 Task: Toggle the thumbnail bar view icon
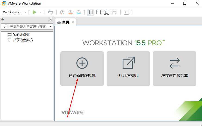(x=98, y=12)
